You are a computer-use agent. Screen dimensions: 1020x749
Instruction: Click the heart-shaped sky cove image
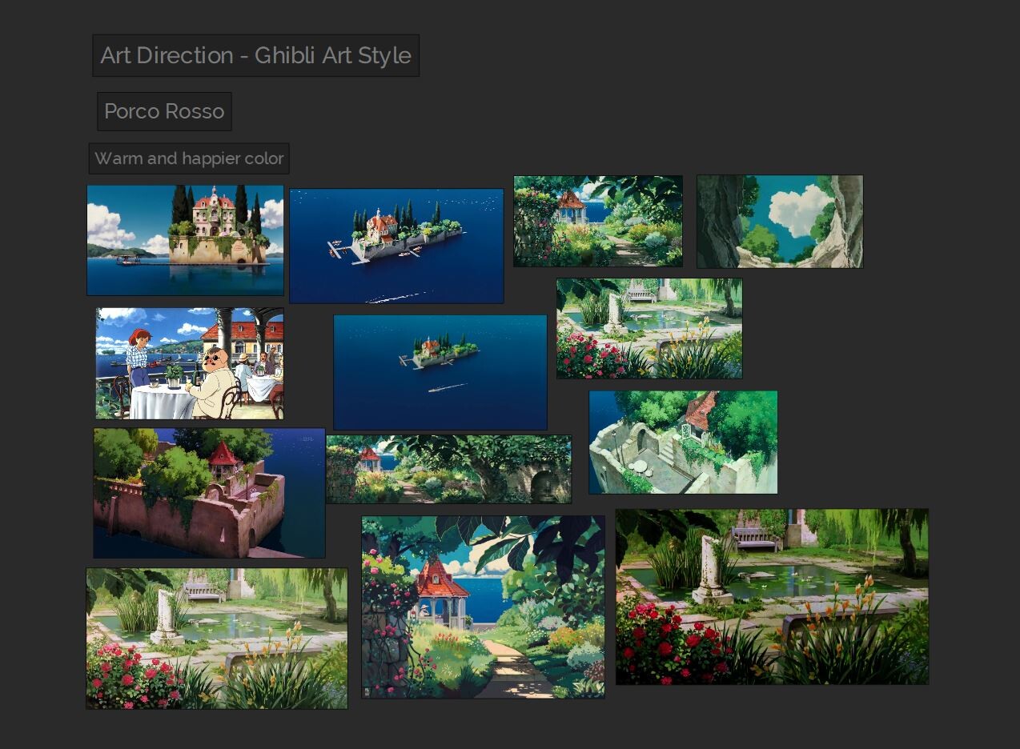tap(779, 222)
